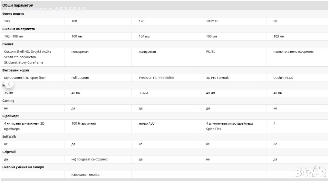This screenshot has width=330, height=181.
Task: Select the "пълно топлинно оформяне" cell
Action: click(293, 52)
